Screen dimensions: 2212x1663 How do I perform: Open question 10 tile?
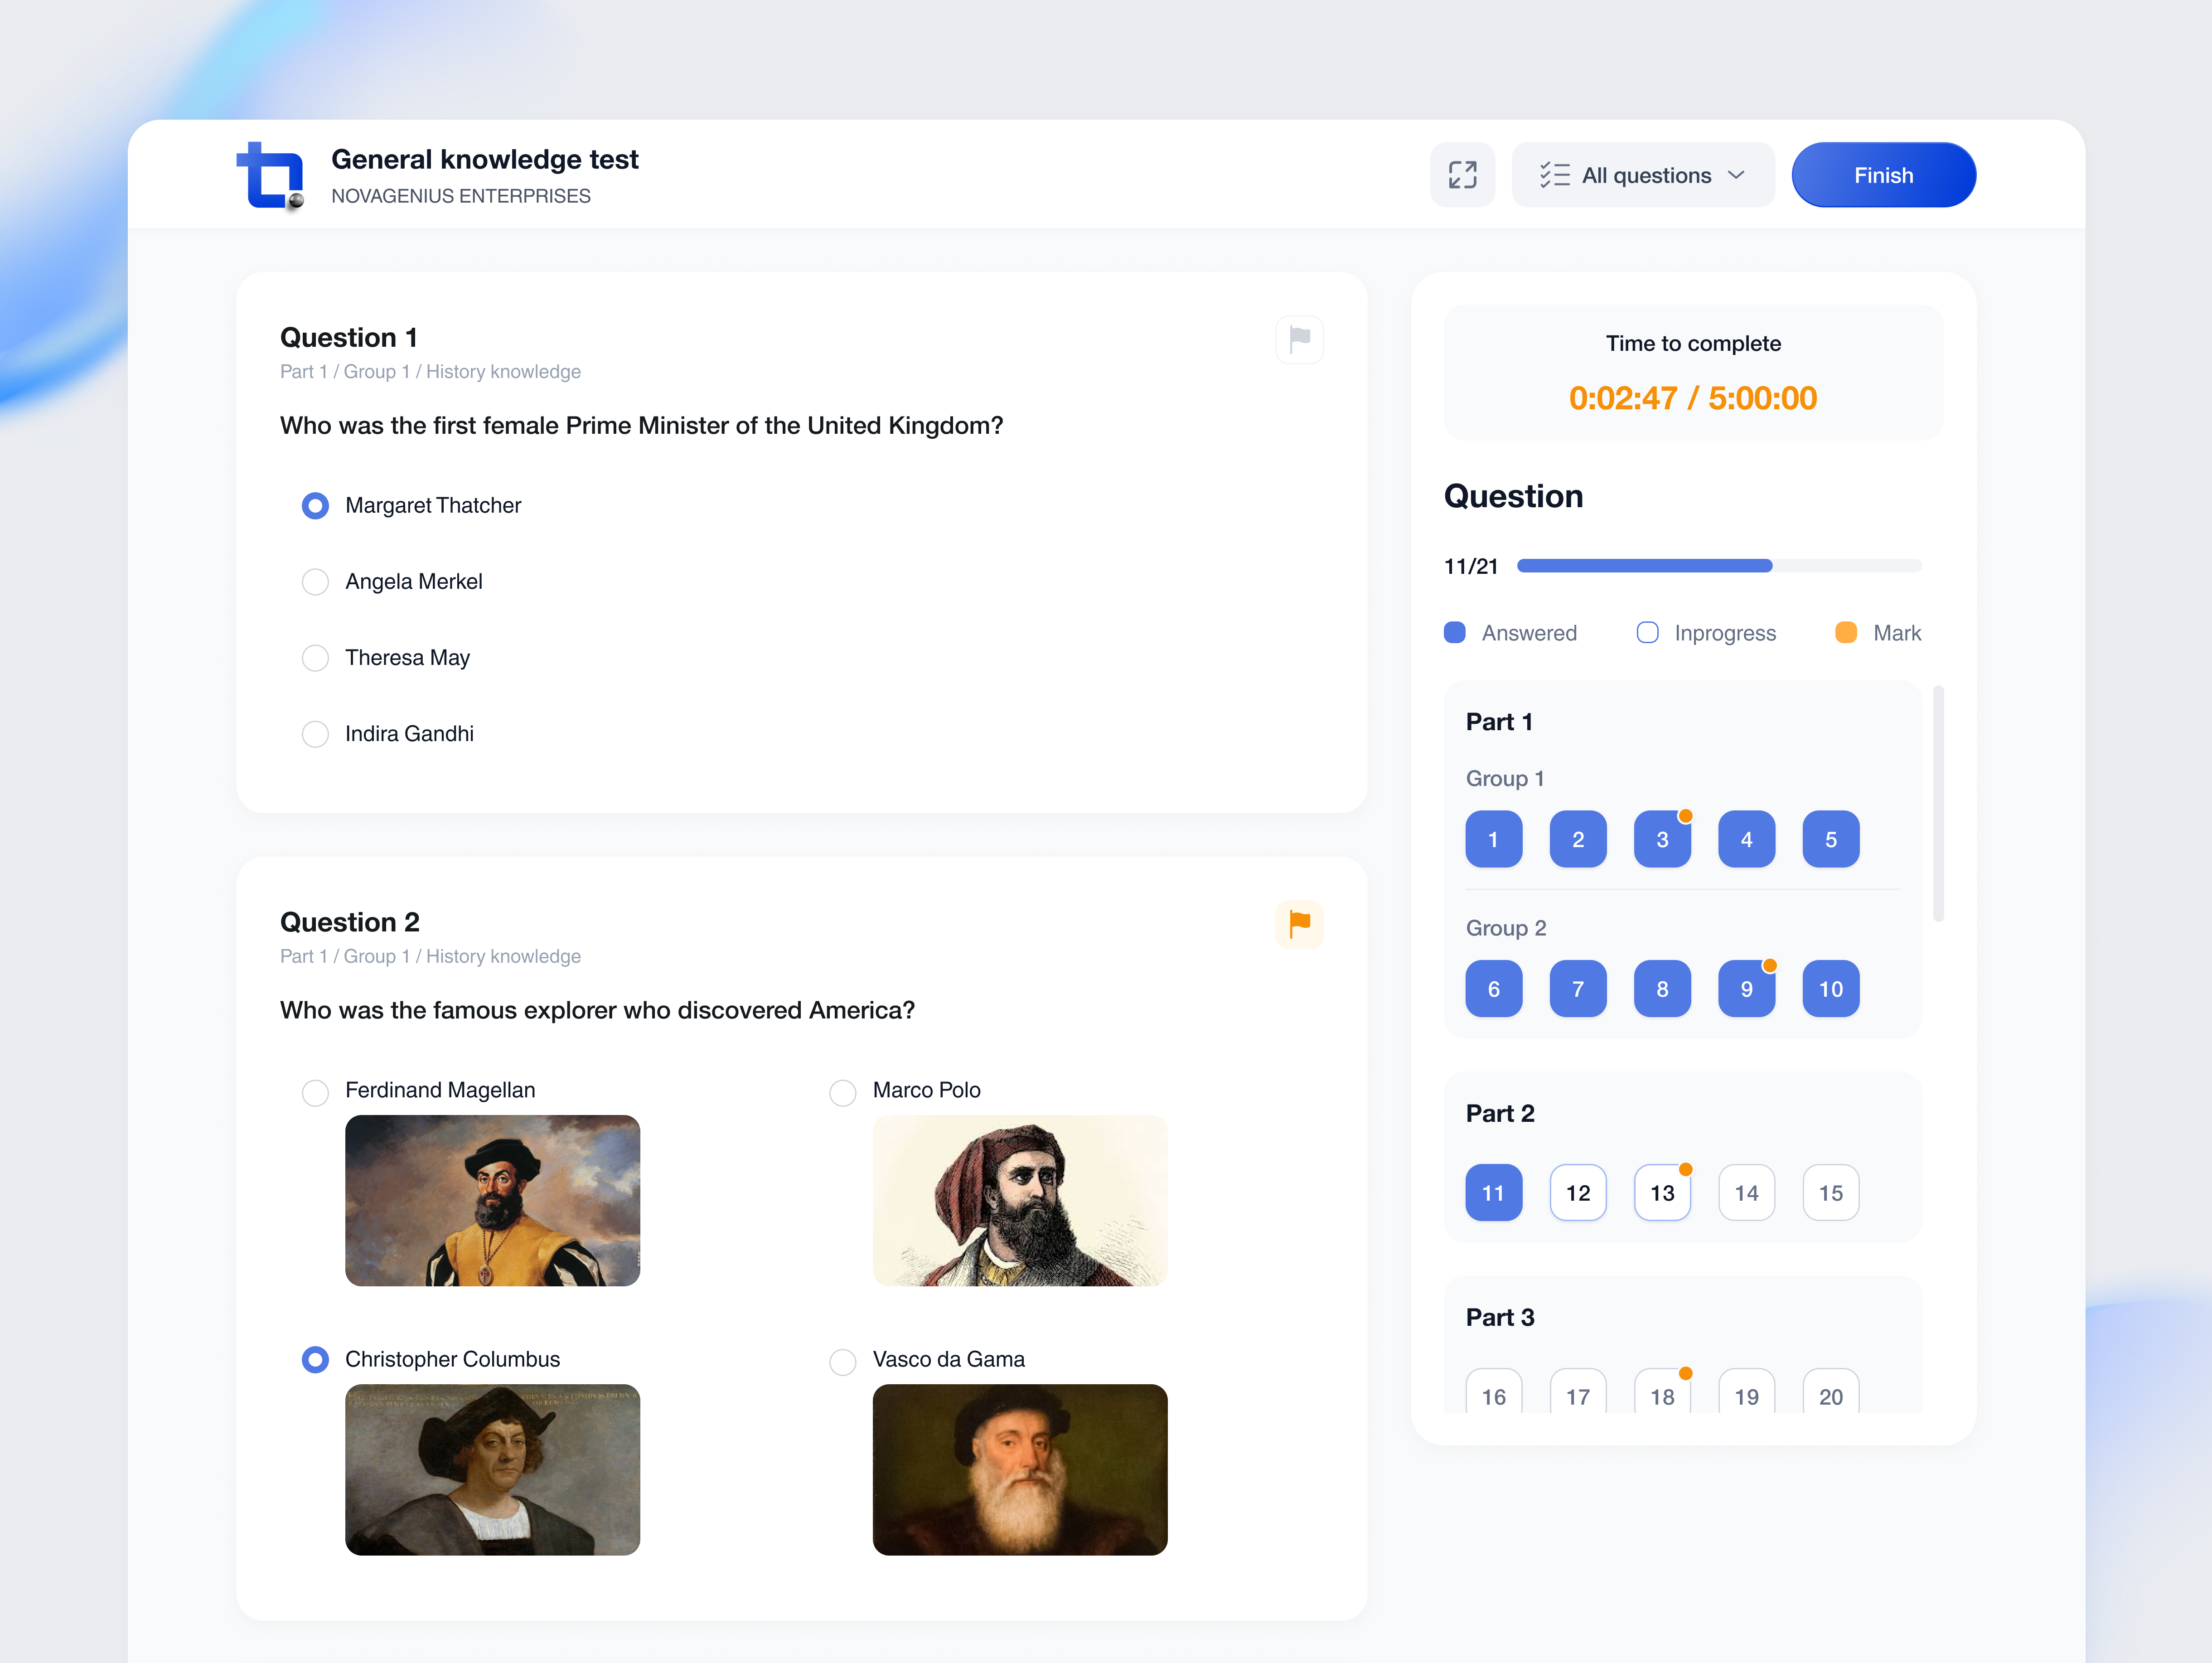(1830, 989)
